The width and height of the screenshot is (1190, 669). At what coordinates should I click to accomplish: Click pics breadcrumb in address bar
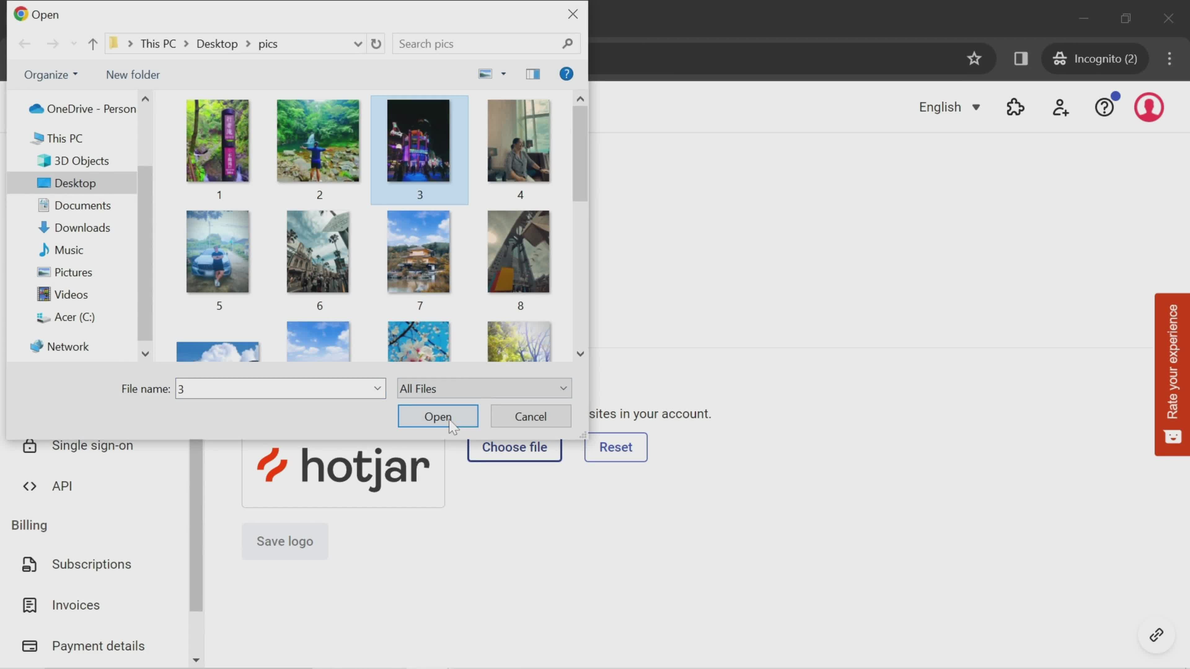[x=268, y=44]
